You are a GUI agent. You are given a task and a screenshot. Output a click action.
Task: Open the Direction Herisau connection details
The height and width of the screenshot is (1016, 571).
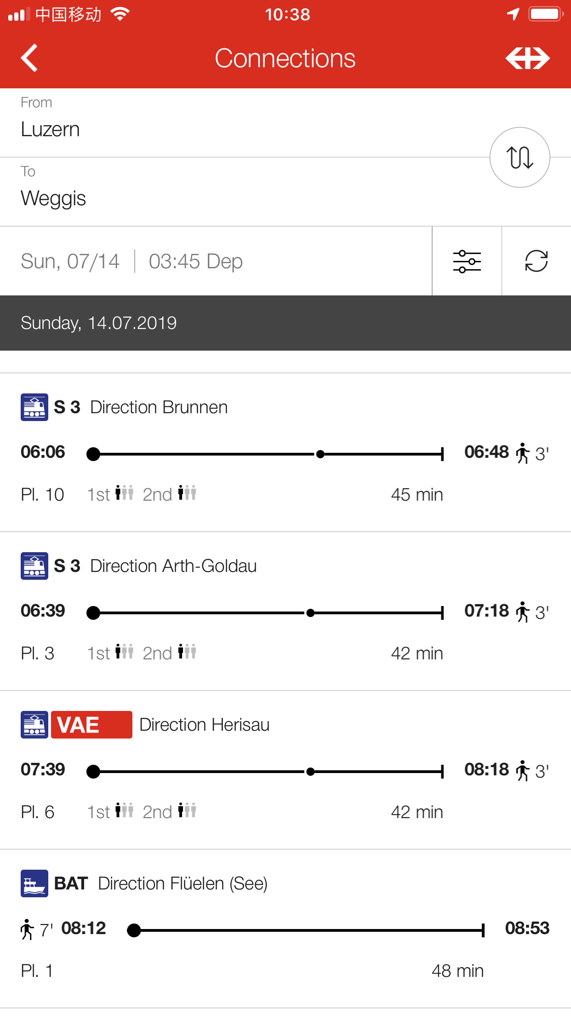205,725
